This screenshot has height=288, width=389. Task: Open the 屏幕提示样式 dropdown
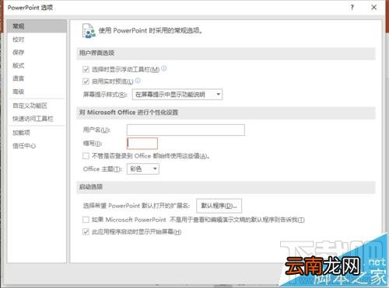177,95
